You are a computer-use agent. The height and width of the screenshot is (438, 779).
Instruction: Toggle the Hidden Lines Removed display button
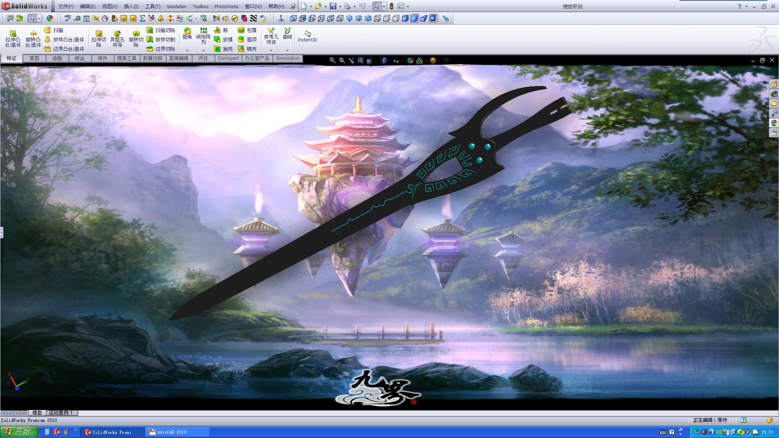[x=396, y=18]
